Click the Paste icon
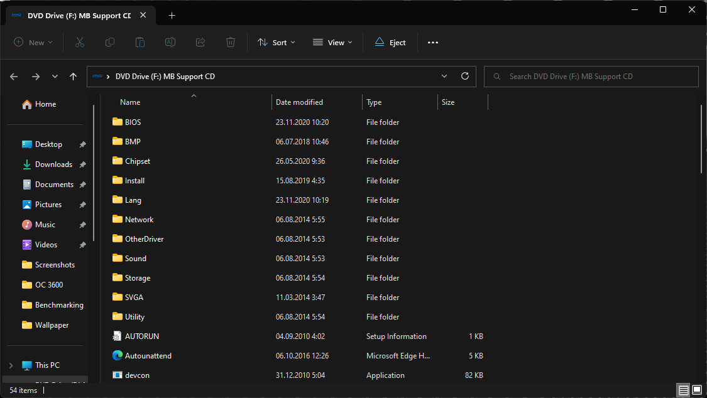707x398 pixels. 140,42
